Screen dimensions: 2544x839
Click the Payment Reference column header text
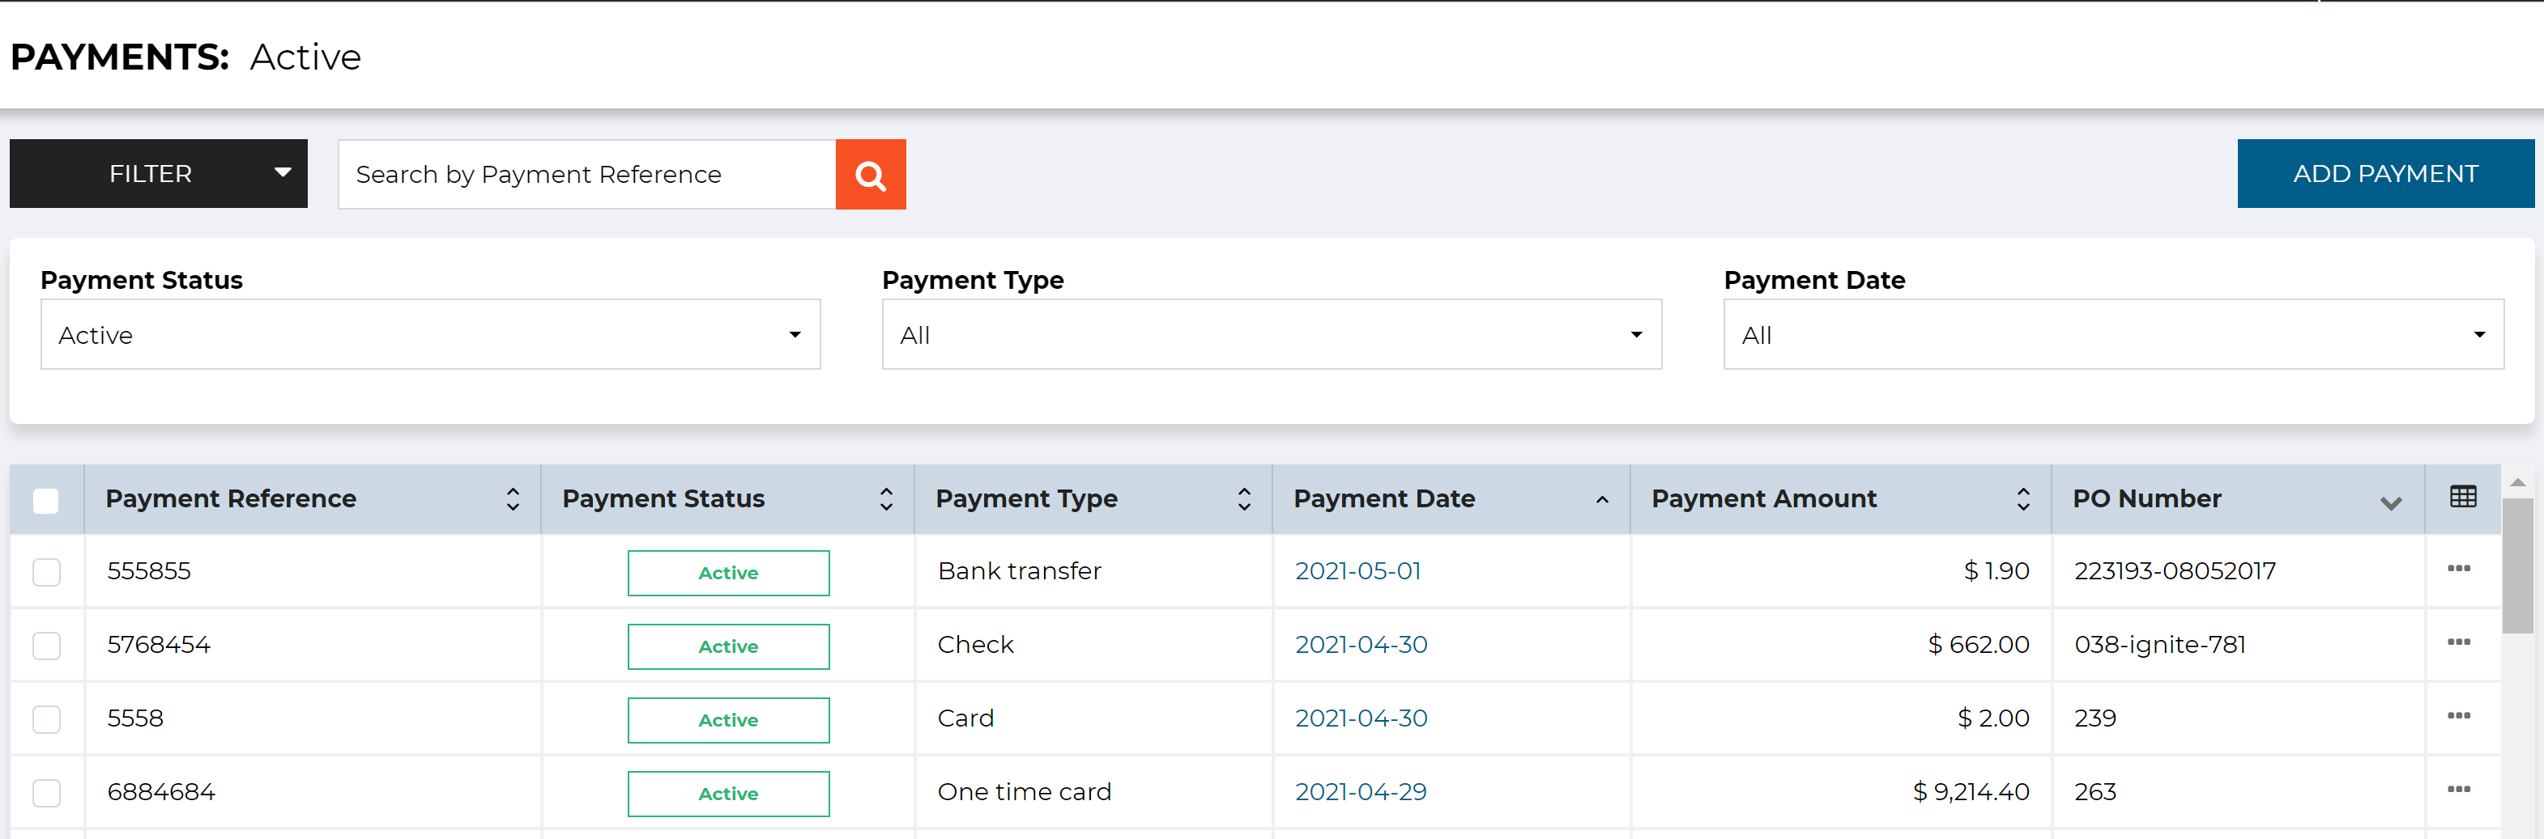[231, 498]
